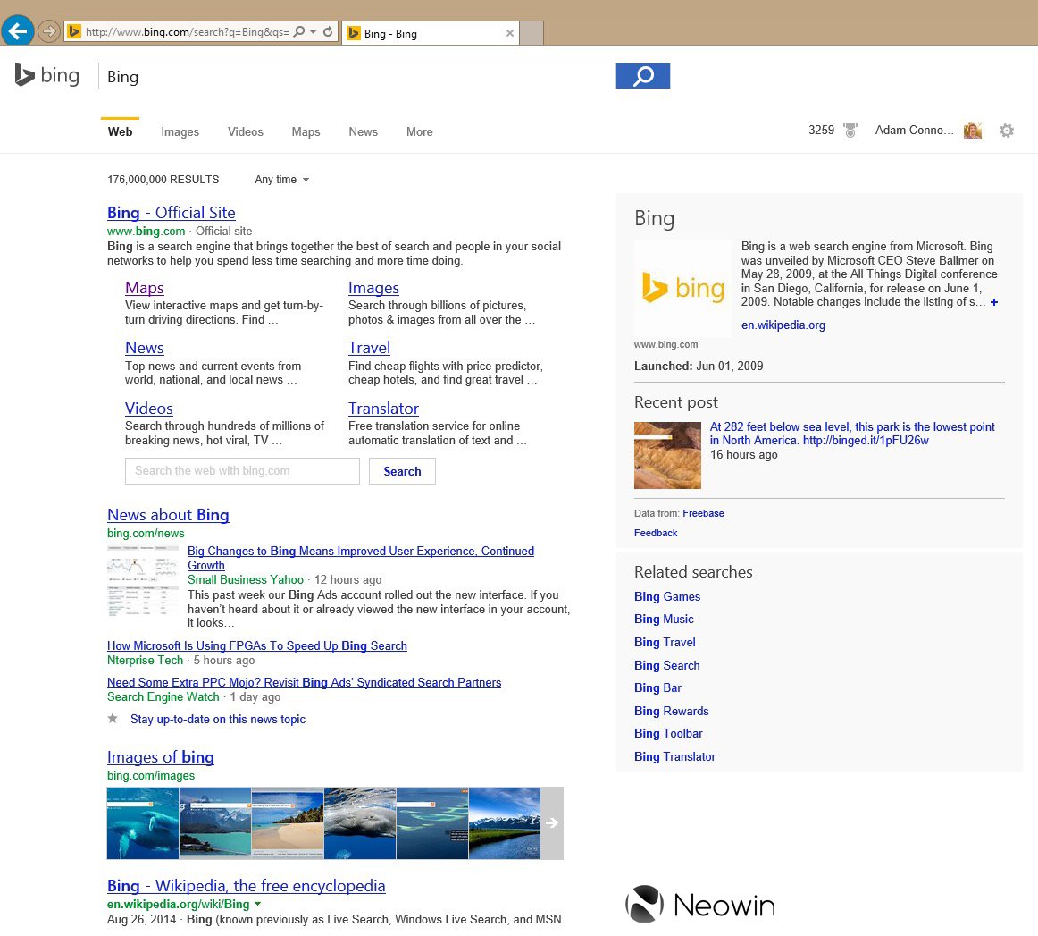Click the star beside the news topic
Viewport: 1038px width, 936px height.
pyautogui.click(x=112, y=719)
